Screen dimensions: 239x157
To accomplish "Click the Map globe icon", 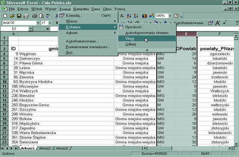I will [152, 16].
